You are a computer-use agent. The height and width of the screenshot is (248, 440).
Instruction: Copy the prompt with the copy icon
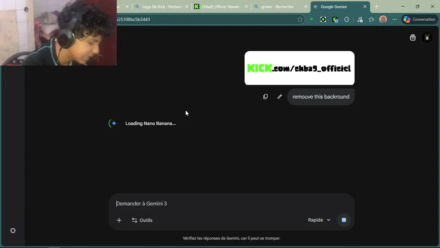265,97
